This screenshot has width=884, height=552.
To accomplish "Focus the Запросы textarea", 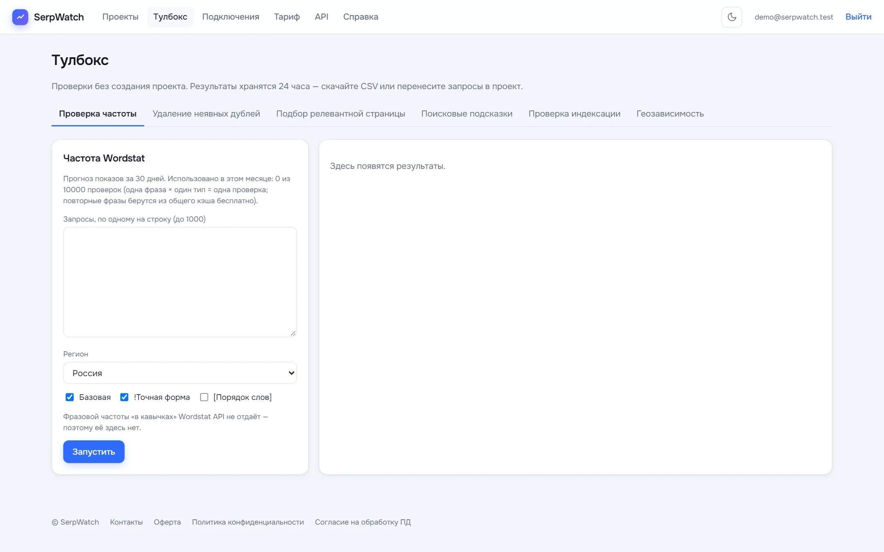I will (x=180, y=282).
